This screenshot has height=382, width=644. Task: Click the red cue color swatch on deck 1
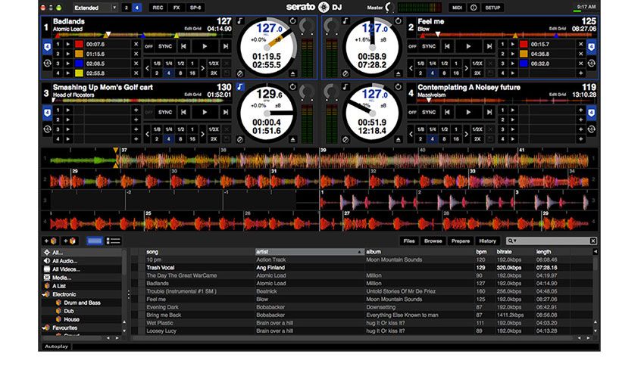pyautogui.click(x=79, y=45)
